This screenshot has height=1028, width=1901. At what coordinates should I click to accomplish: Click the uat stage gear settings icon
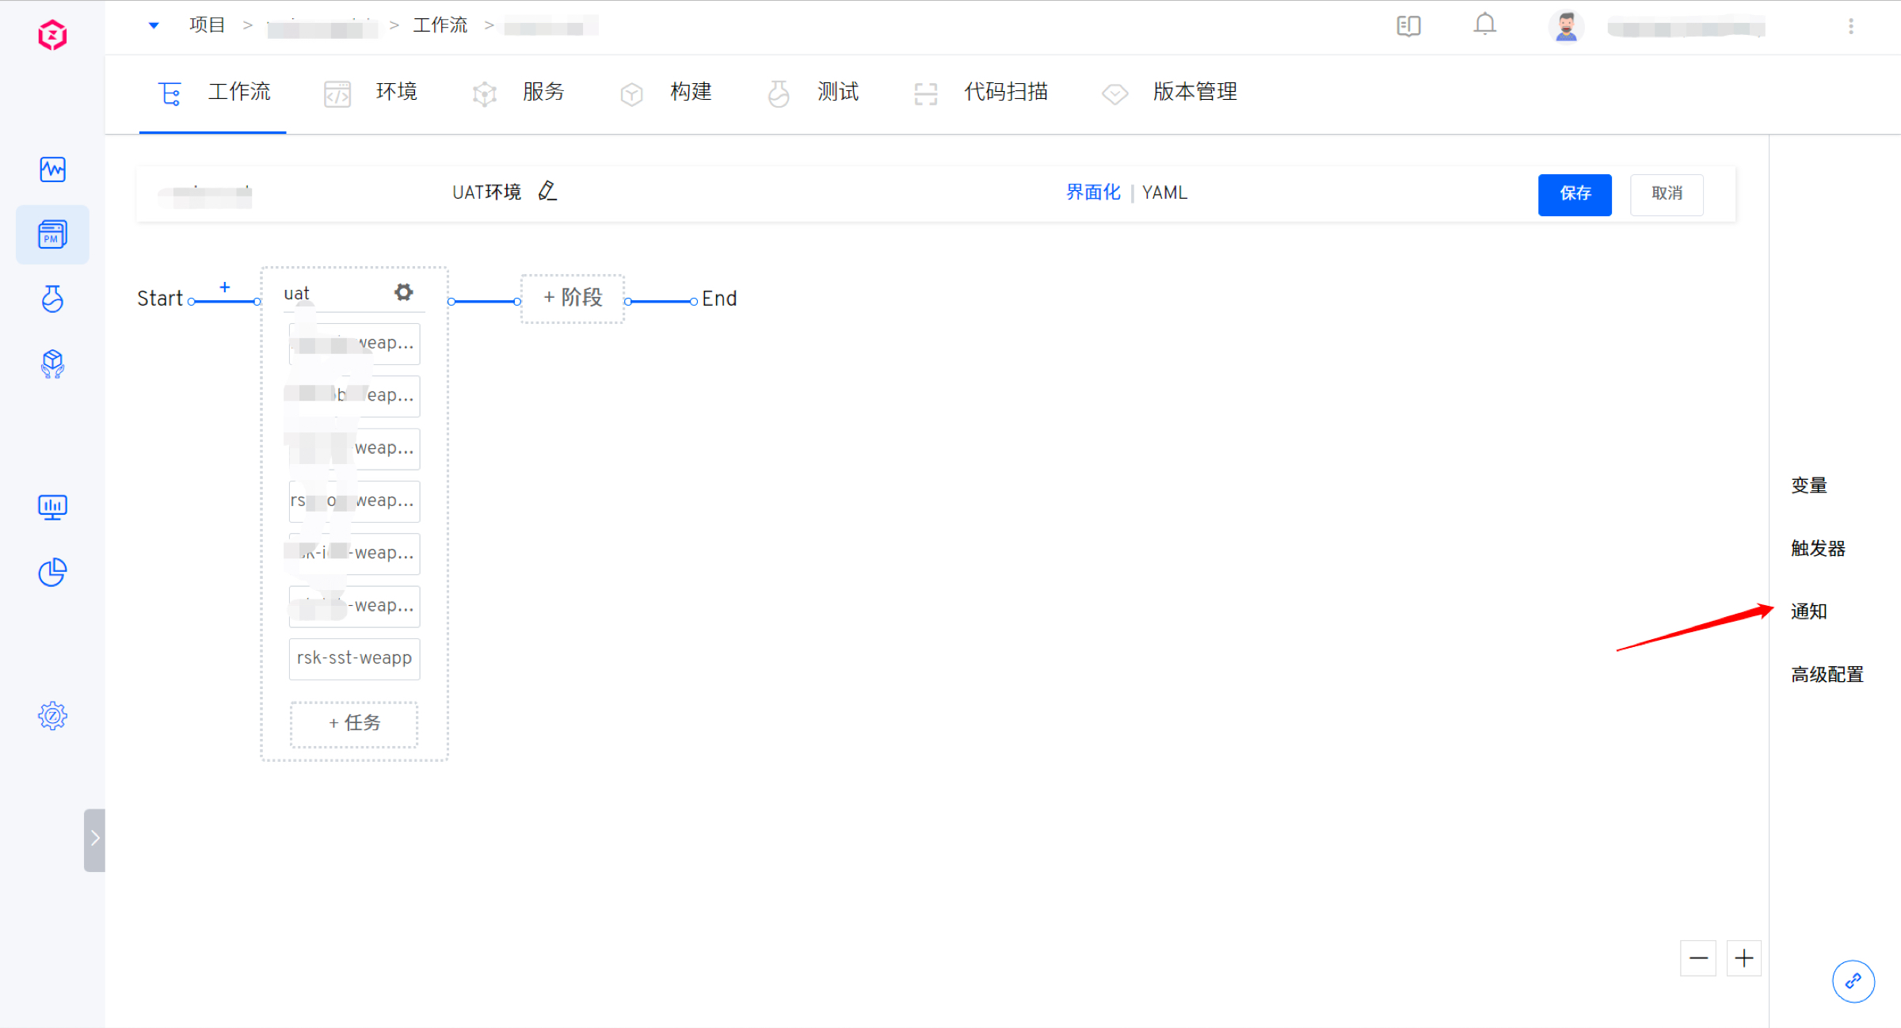tap(404, 292)
